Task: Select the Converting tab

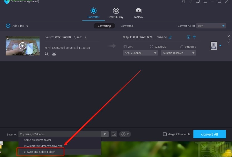Action: (104, 26)
